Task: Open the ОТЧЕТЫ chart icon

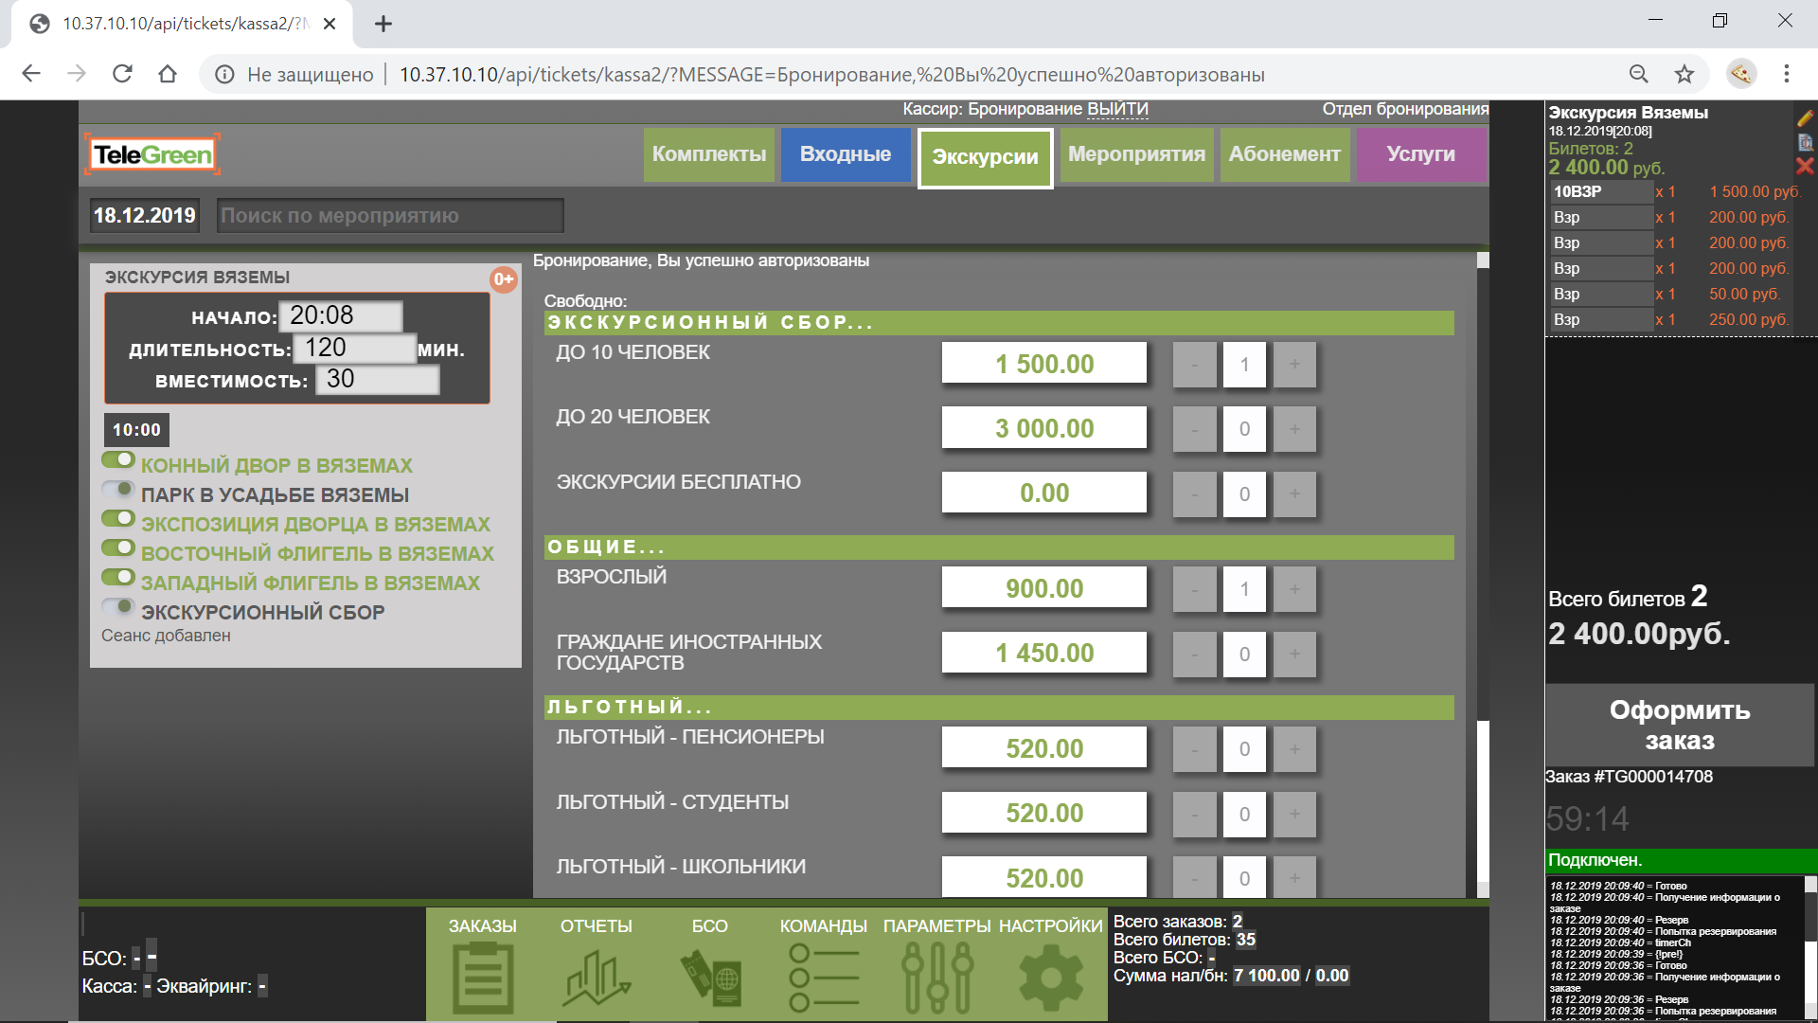Action: click(x=596, y=978)
